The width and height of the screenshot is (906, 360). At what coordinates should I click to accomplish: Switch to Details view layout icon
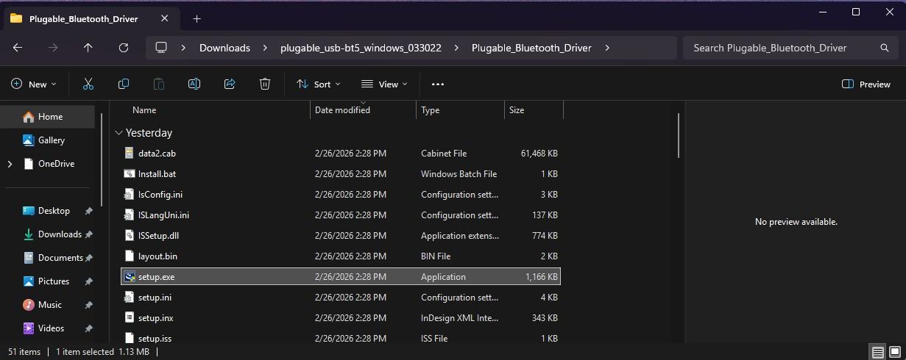point(877,352)
